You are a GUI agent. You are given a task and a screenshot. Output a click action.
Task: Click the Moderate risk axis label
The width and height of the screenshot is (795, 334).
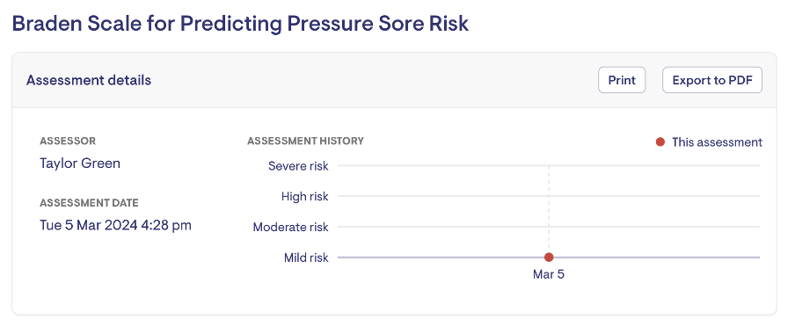pos(290,227)
